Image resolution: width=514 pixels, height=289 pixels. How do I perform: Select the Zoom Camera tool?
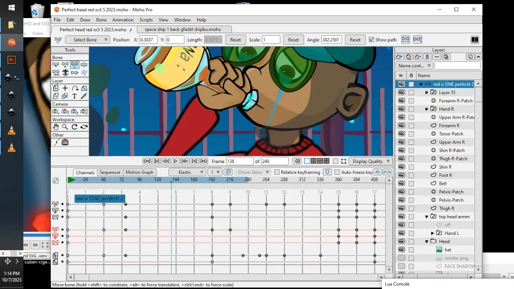(65, 112)
